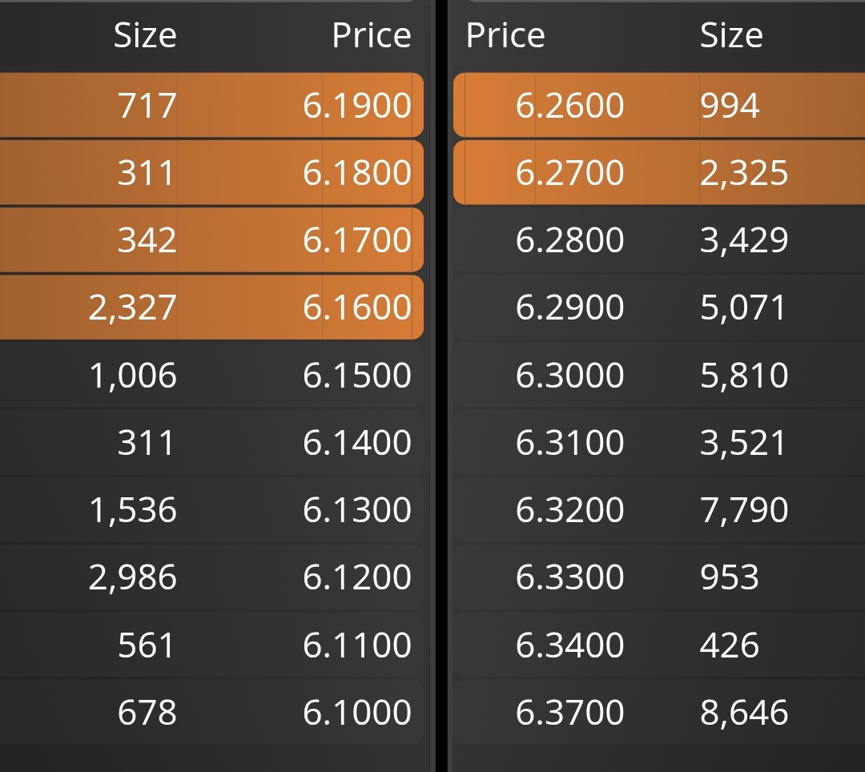Select bid row priced 6.1800
This screenshot has height=772, width=865.
pyautogui.click(x=211, y=172)
